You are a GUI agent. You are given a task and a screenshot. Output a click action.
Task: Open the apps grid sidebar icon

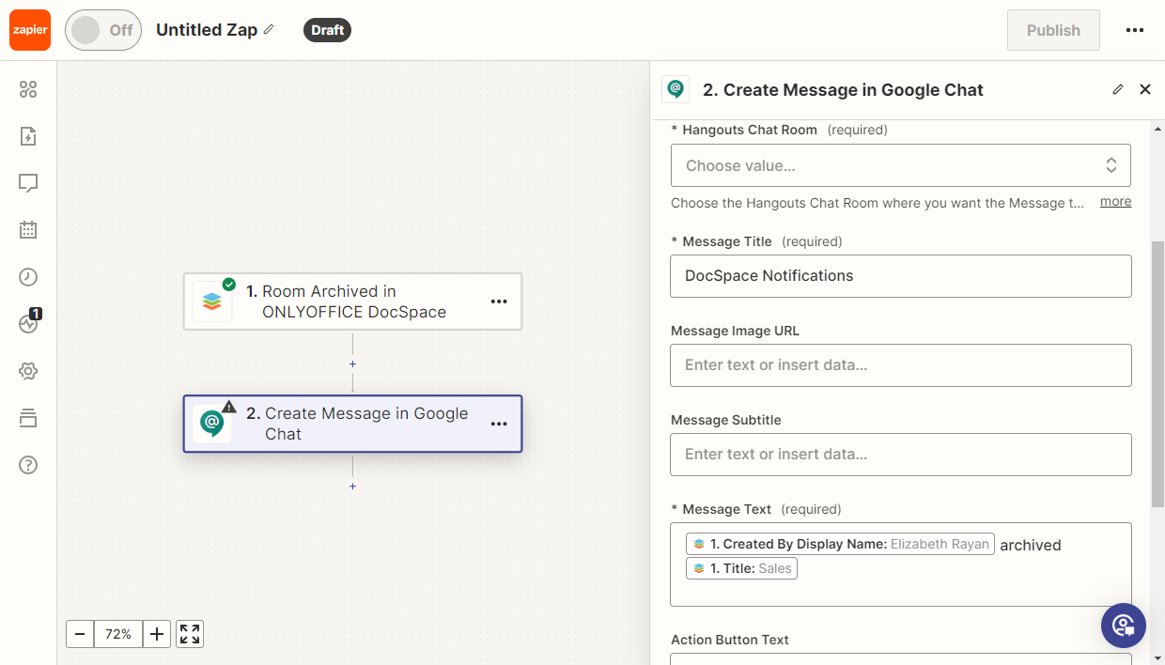[x=28, y=89]
